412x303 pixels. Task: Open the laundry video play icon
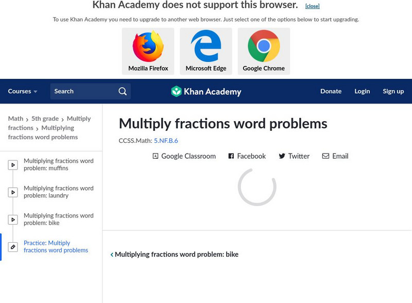click(x=13, y=192)
